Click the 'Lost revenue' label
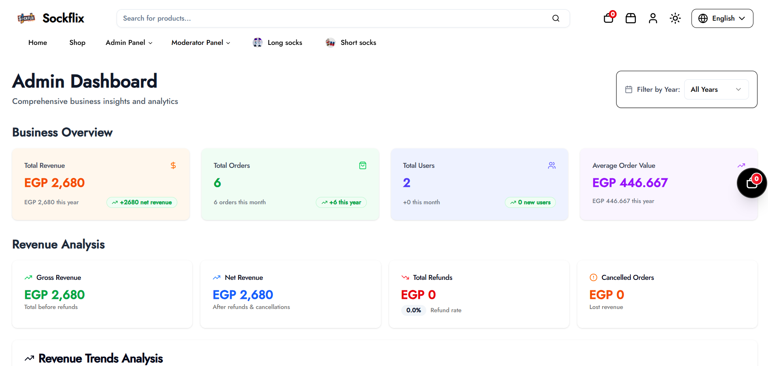This screenshot has width=768, height=366. coord(606,307)
